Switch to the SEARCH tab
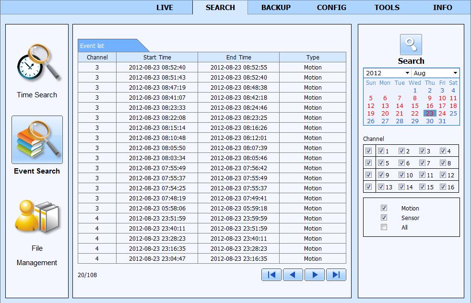Image resolution: width=471 pixels, height=303 pixels. [x=220, y=8]
